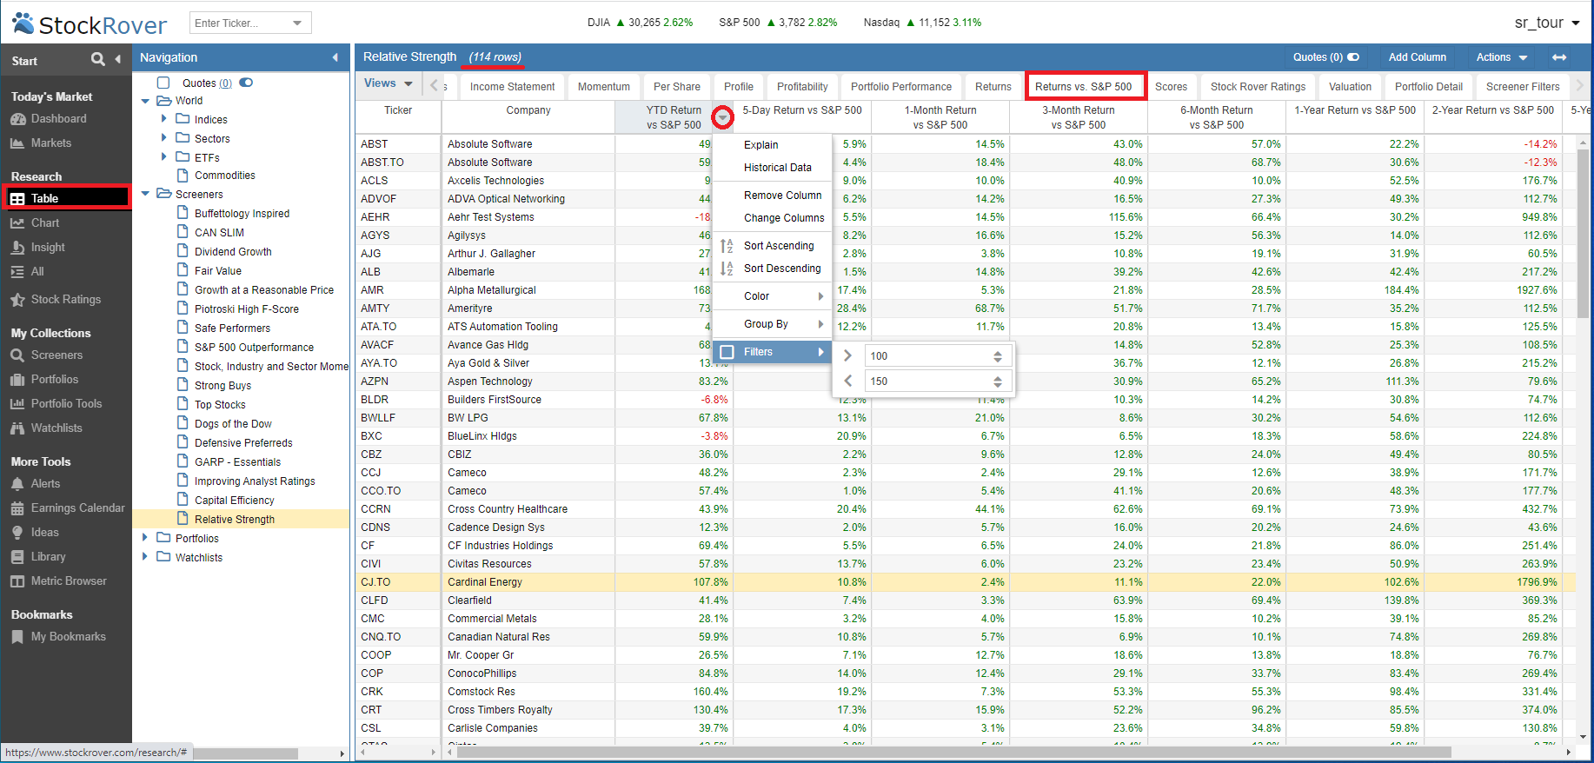Toggle the Quotes switch in Navigation
The width and height of the screenshot is (1594, 763).
(246, 83)
